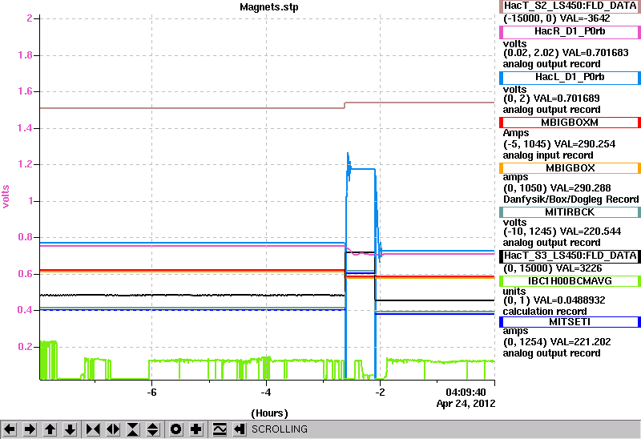Image resolution: width=641 pixels, height=439 pixels.
Task: Click the VAL=0.701683 reading
Action: (x=595, y=53)
